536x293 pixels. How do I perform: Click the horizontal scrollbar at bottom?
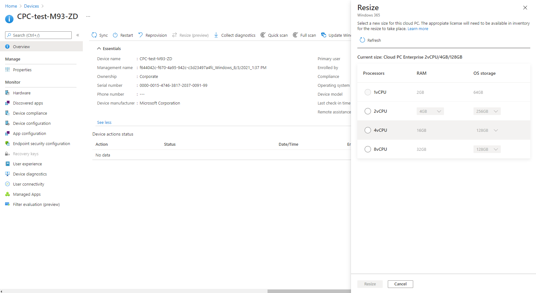309,291
